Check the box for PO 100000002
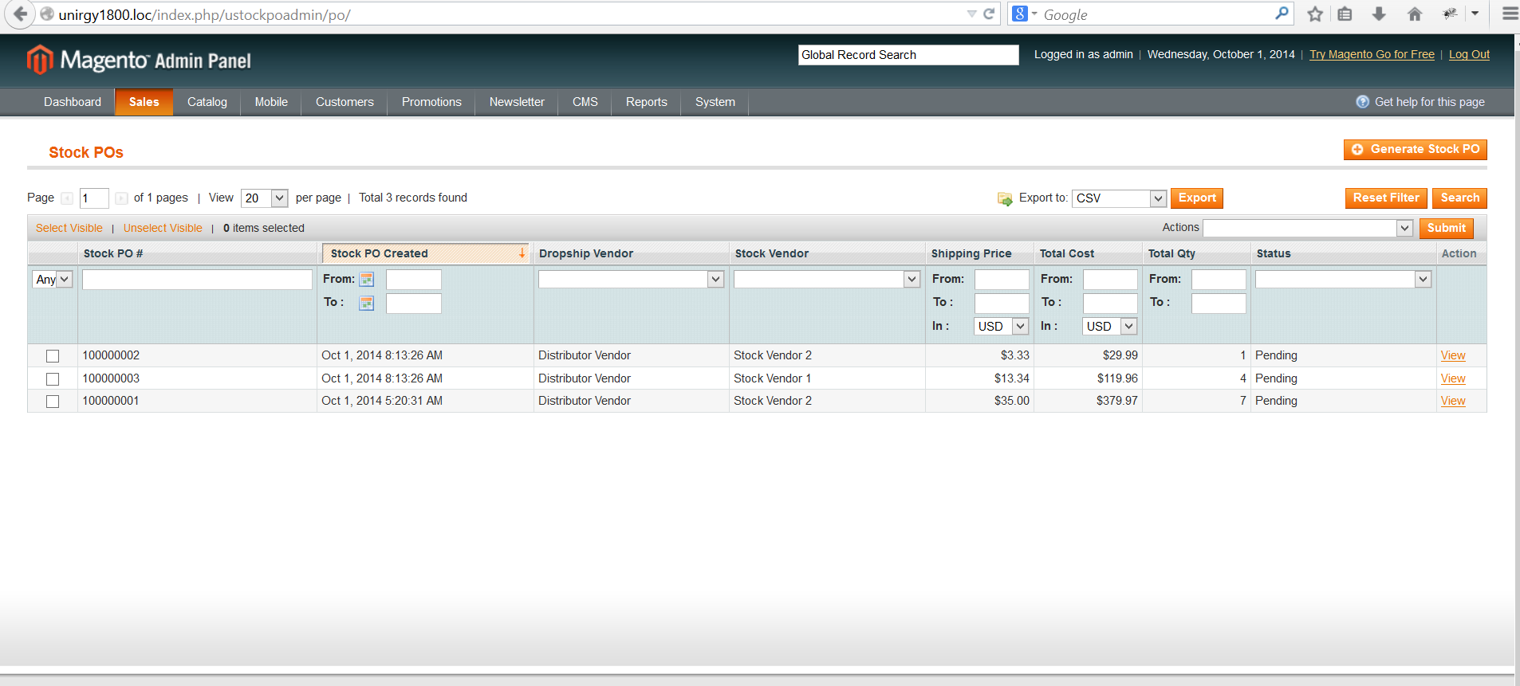This screenshot has height=686, width=1520. pyautogui.click(x=53, y=356)
